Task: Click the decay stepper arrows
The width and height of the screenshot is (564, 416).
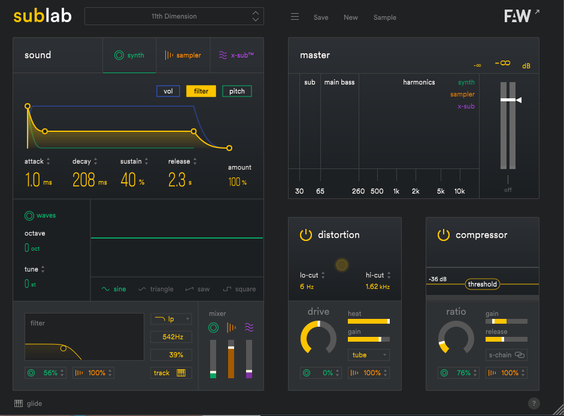Action: [95, 161]
